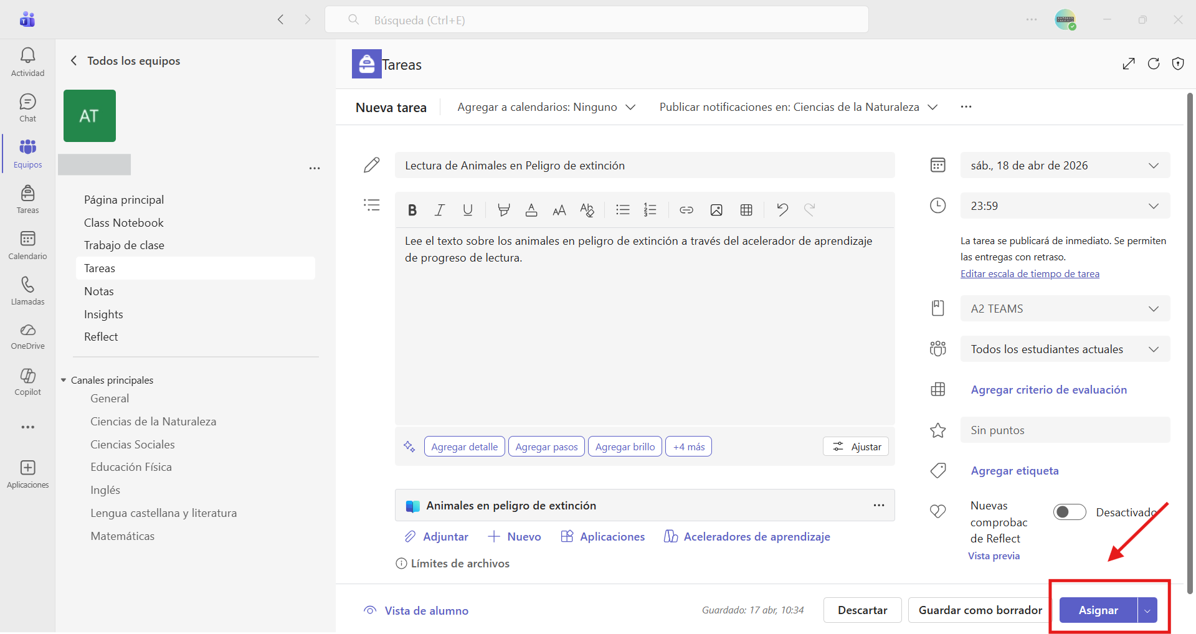Viewport: 1196px width, 634px height.
Task: Open Trabajo de clase
Action: [x=124, y=245]
